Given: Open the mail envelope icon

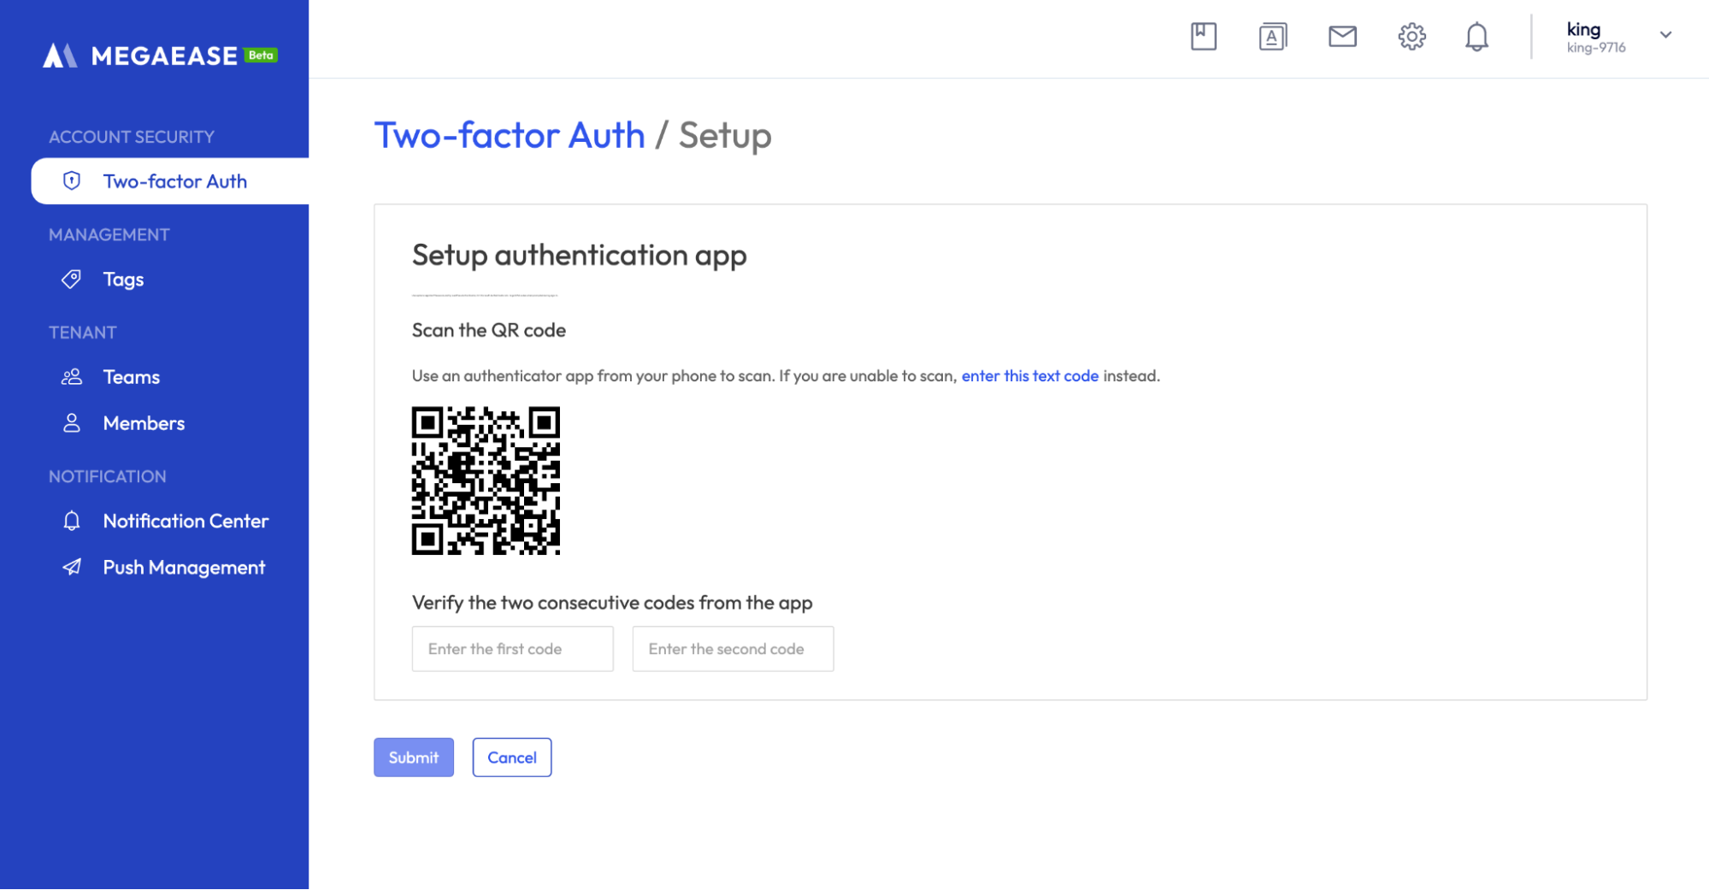Looking at the screenshot, I should click(x=1342, y=36).
